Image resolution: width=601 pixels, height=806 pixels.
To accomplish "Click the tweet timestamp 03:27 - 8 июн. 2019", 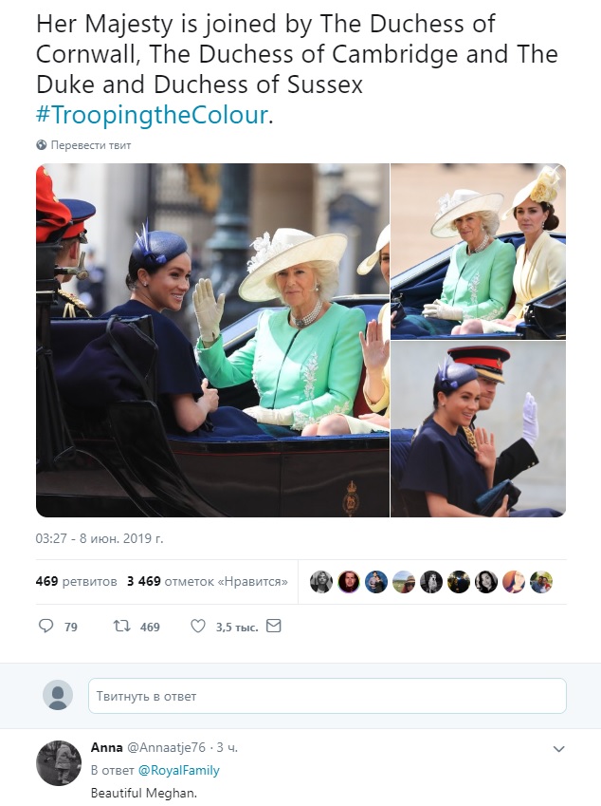I will pos(100,538).
